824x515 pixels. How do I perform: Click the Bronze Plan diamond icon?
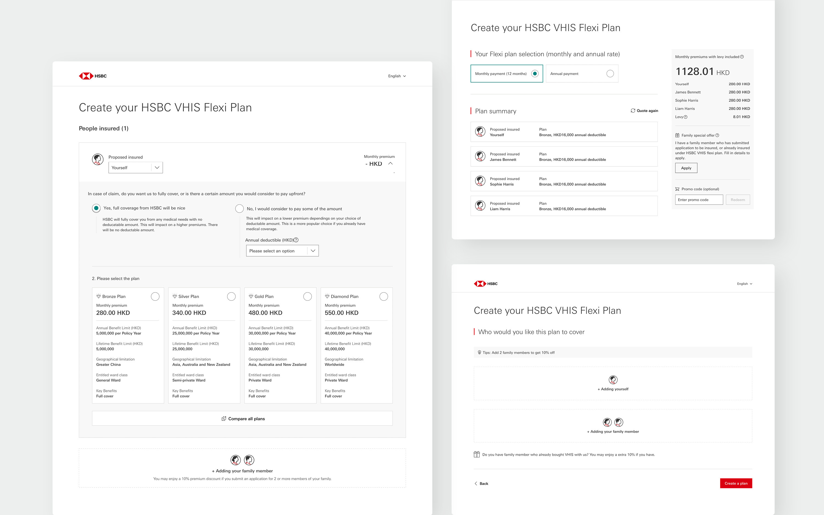[x=98, y=296]
